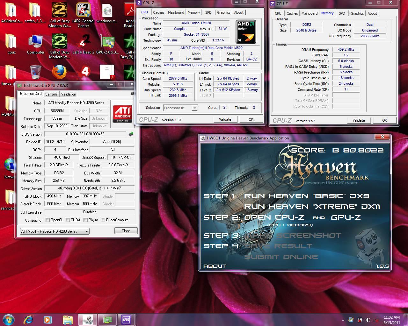Click the GPU-Z Driver Version field

pos(90,188)
